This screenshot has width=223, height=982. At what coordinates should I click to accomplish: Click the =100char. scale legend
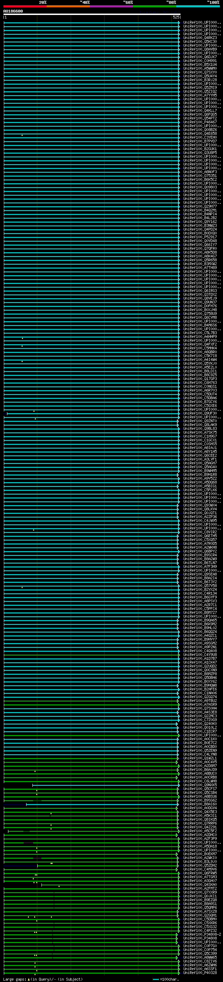point(166,979)
